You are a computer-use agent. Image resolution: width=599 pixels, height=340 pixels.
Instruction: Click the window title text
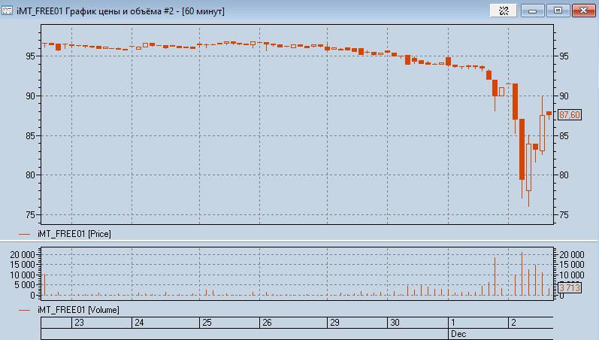click(x=120, y=11)
